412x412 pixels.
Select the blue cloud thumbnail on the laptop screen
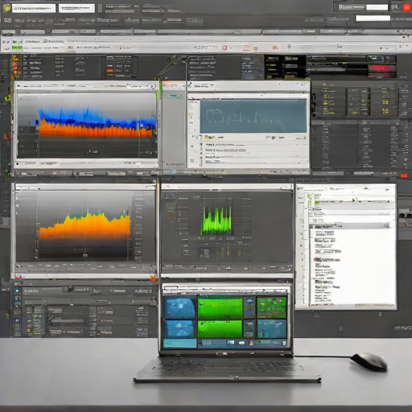[180, 329]
